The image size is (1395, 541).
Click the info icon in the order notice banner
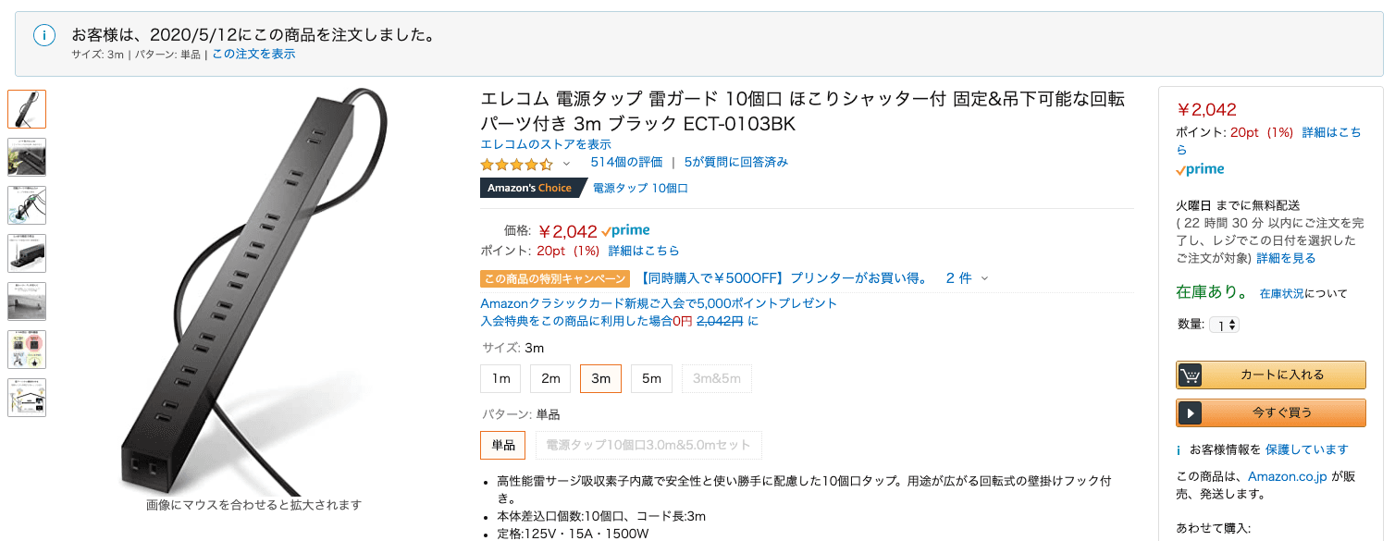pyautogui.click(x=43, y=36)
